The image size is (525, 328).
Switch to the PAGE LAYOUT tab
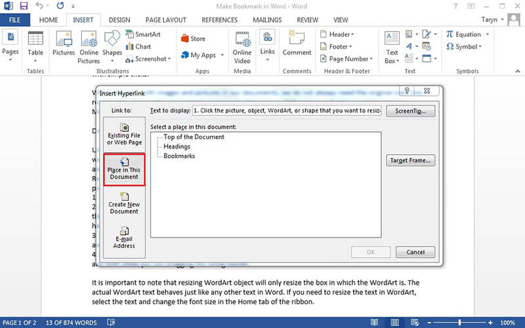166,20
